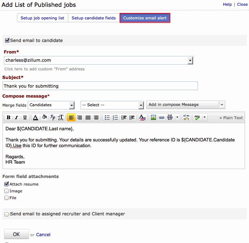
Task: Align text right
Action: (x=79, y=117)
